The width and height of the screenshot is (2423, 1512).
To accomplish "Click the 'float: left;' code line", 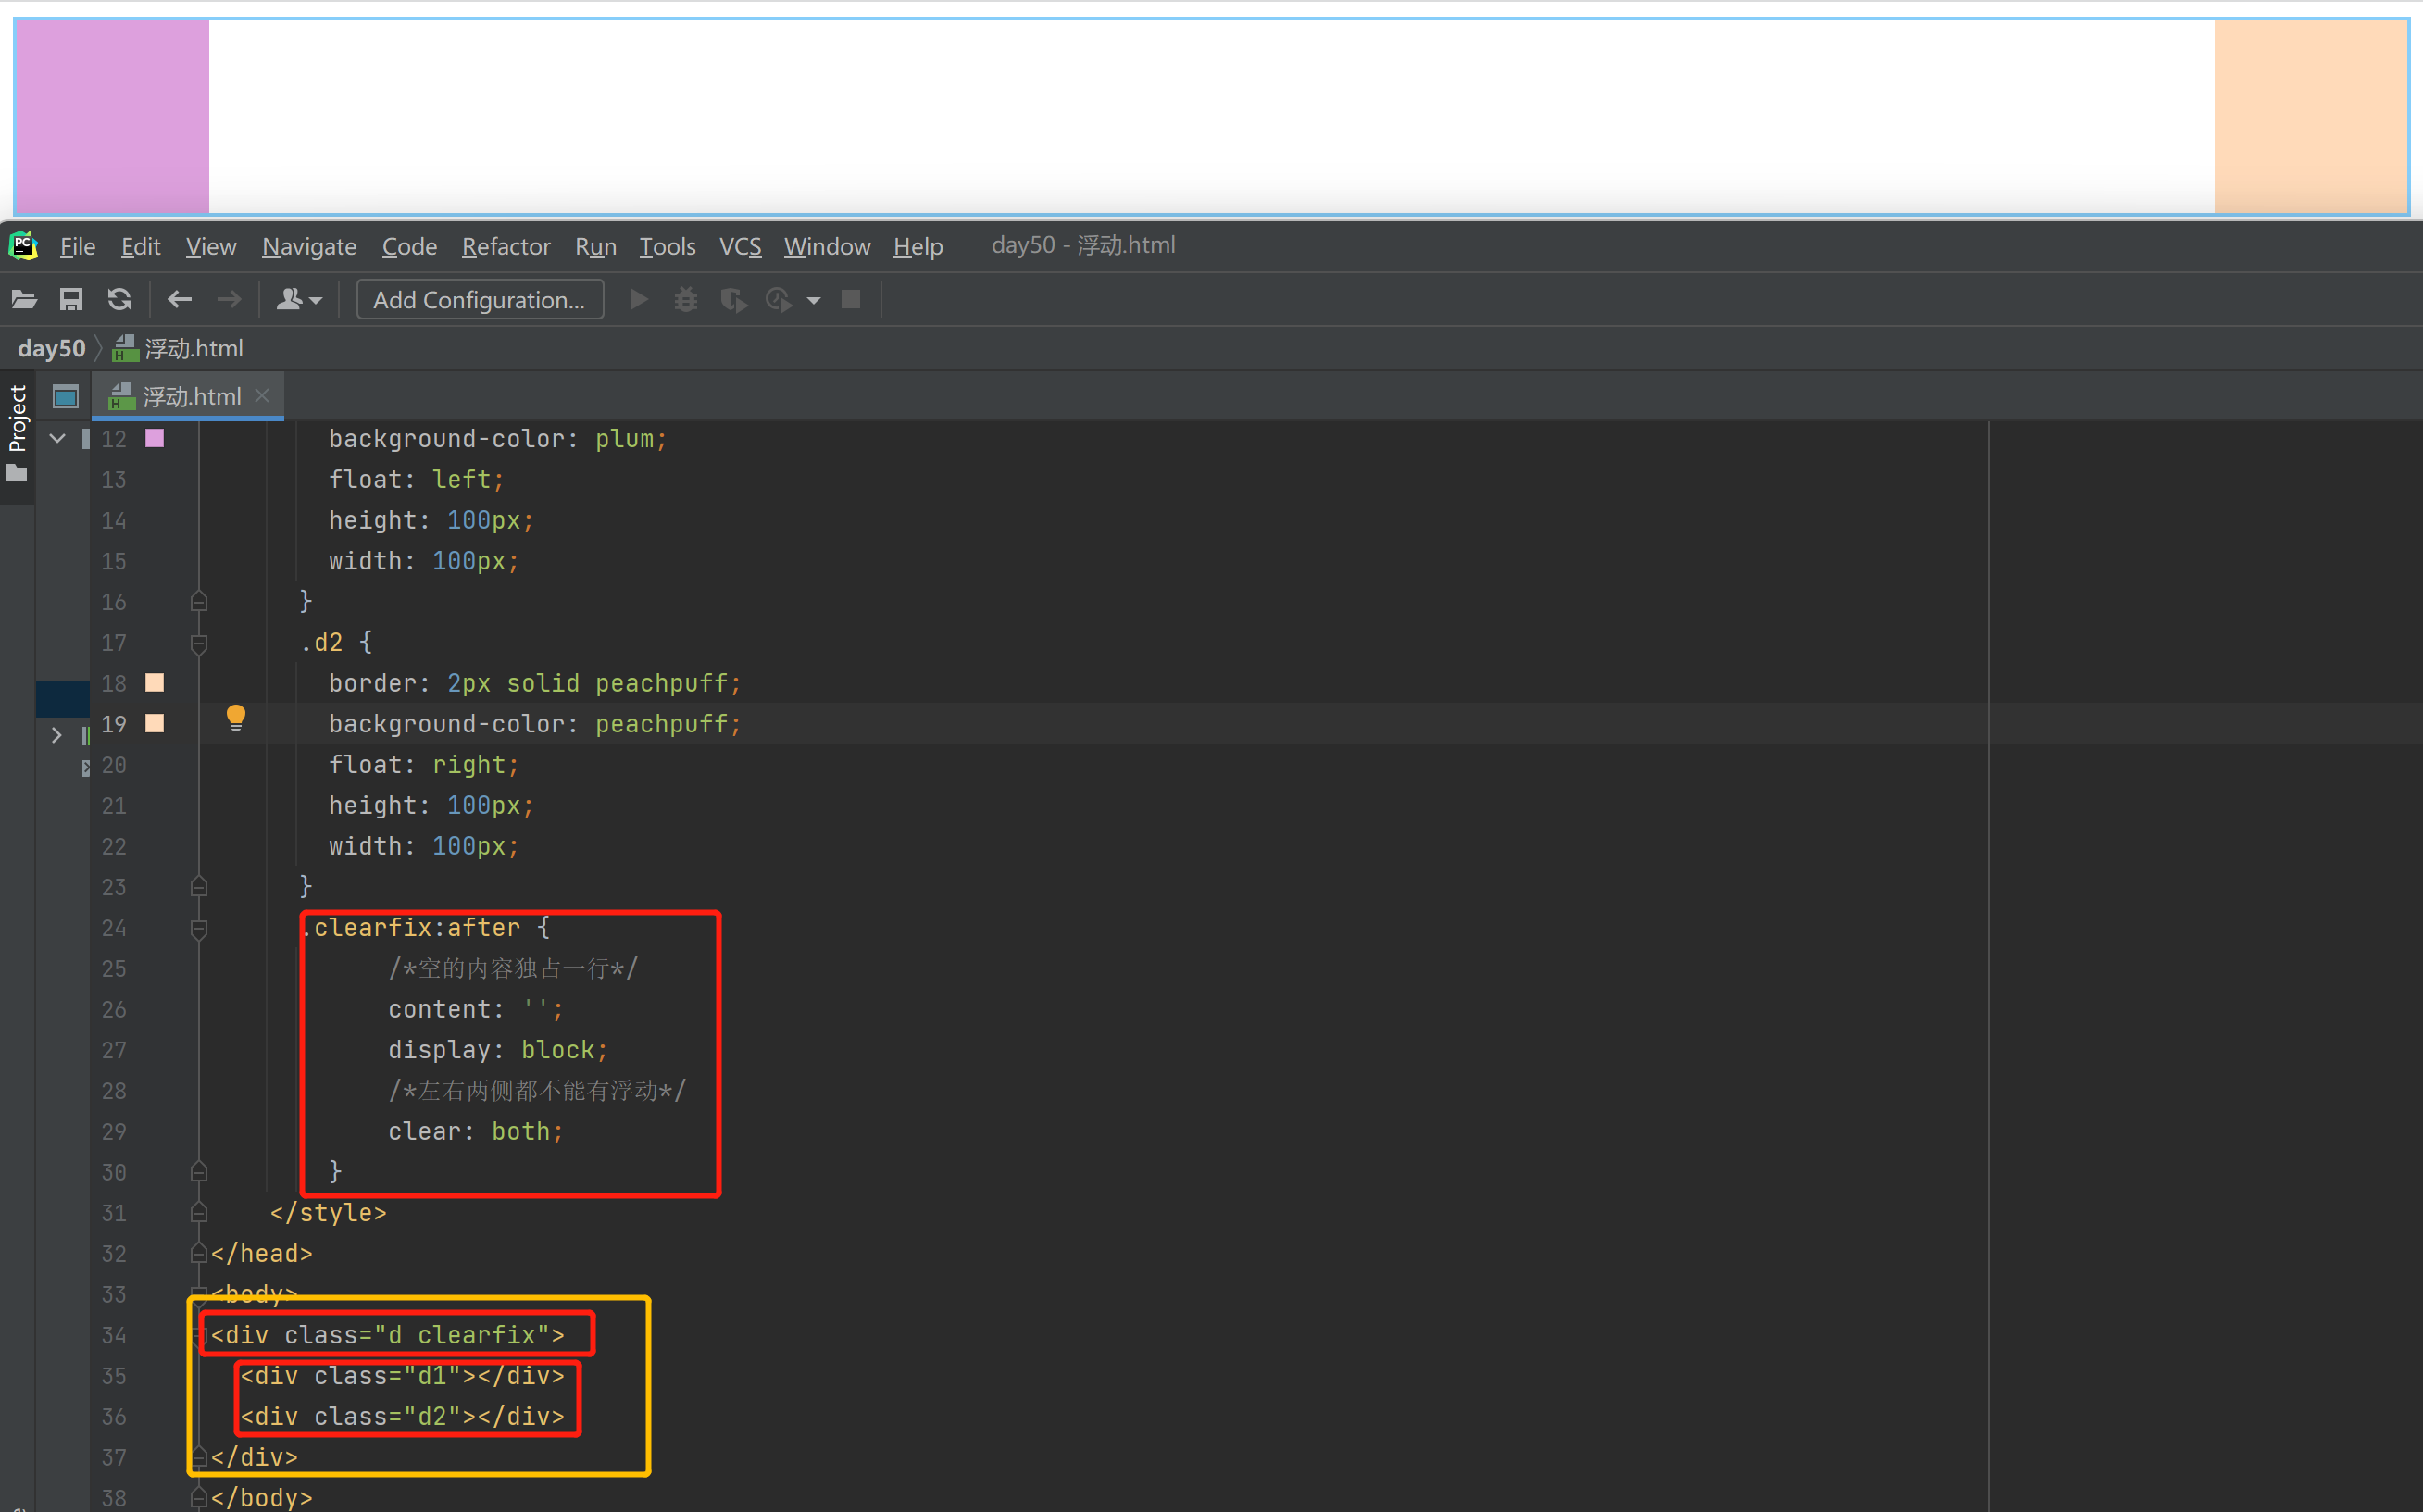I will (x=417, y=480).
